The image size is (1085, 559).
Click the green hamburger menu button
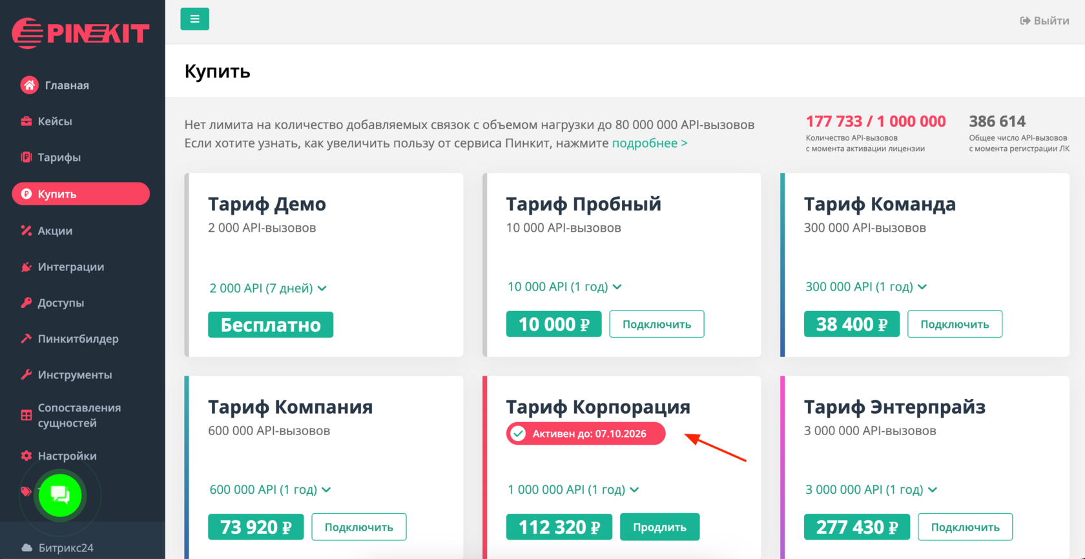point(194,19)
